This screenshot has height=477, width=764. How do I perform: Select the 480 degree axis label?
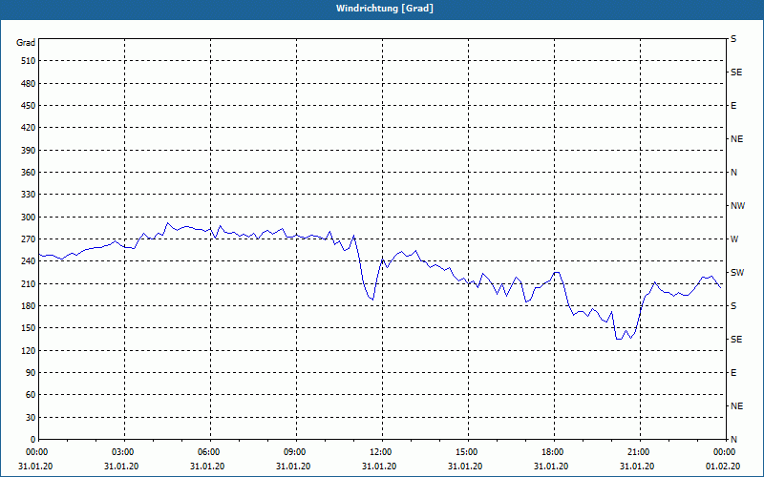pyautogui.click(x=29, y=83)
